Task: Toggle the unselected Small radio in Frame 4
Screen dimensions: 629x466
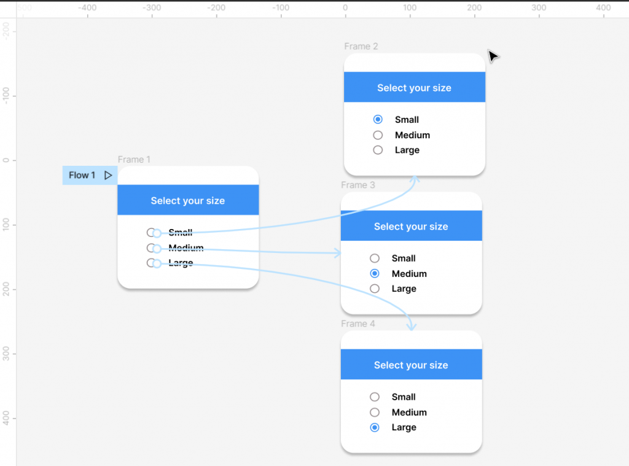Action: [x=375, y=397]
